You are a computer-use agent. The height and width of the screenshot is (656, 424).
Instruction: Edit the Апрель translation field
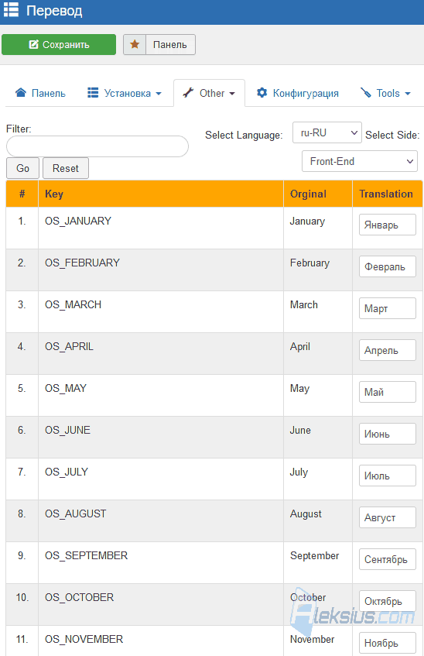click(388, 350)
